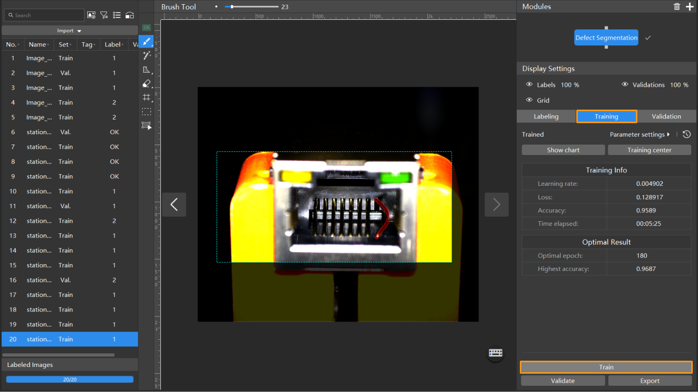698x392 pixels.
Task: Toggle Validations visibility eye
Action: 625,85
